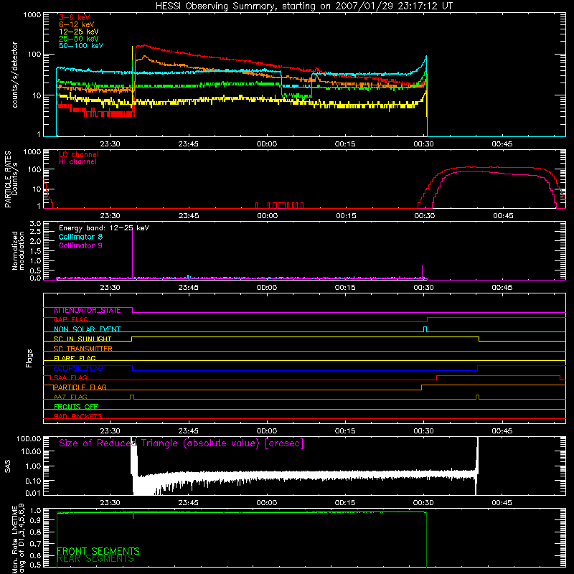Click the 0.9 value on the livetime y-axis
This screenshot has width=574, height=574.
(35, 519)
